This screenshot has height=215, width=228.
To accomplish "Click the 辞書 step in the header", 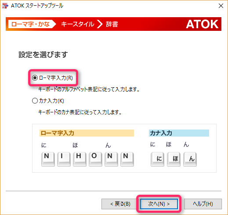I will pyautogui.click(x=112, y=24).
